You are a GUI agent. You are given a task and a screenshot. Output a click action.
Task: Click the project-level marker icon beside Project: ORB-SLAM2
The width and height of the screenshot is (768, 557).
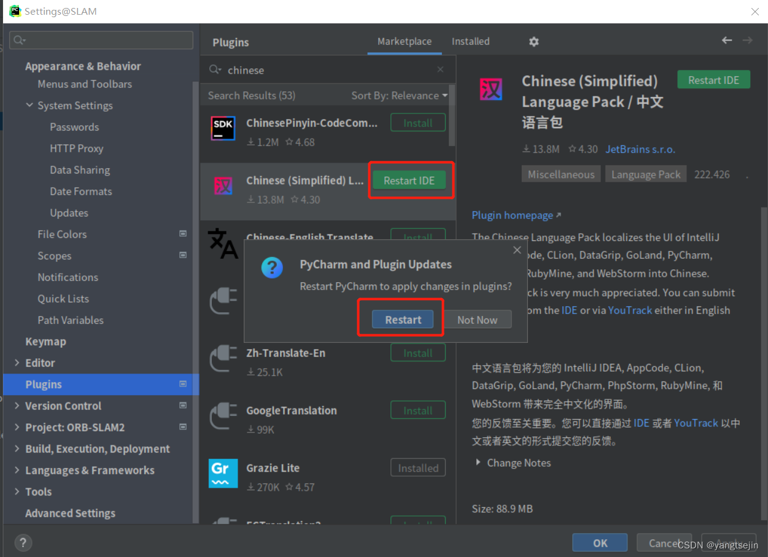[x=182, y=427]
